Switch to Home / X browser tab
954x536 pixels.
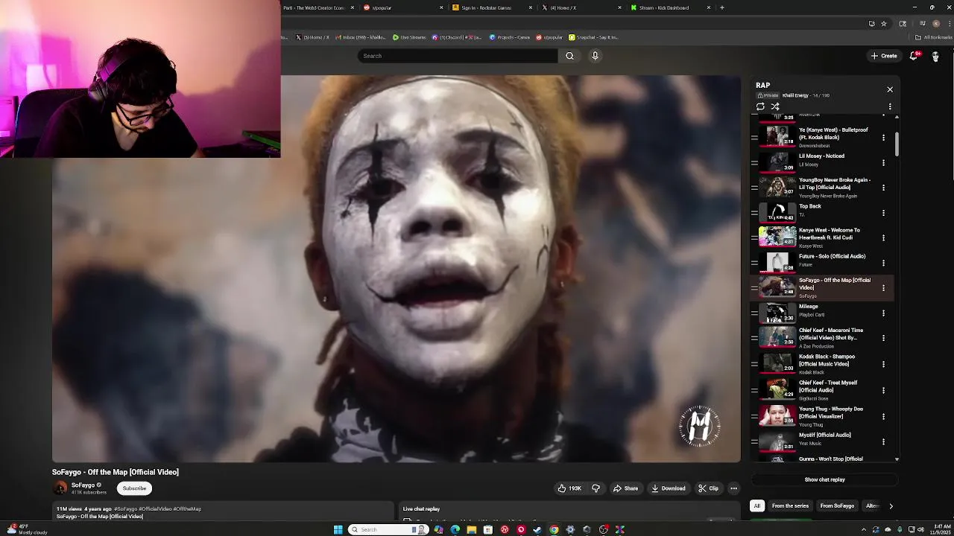pos(580,7)
